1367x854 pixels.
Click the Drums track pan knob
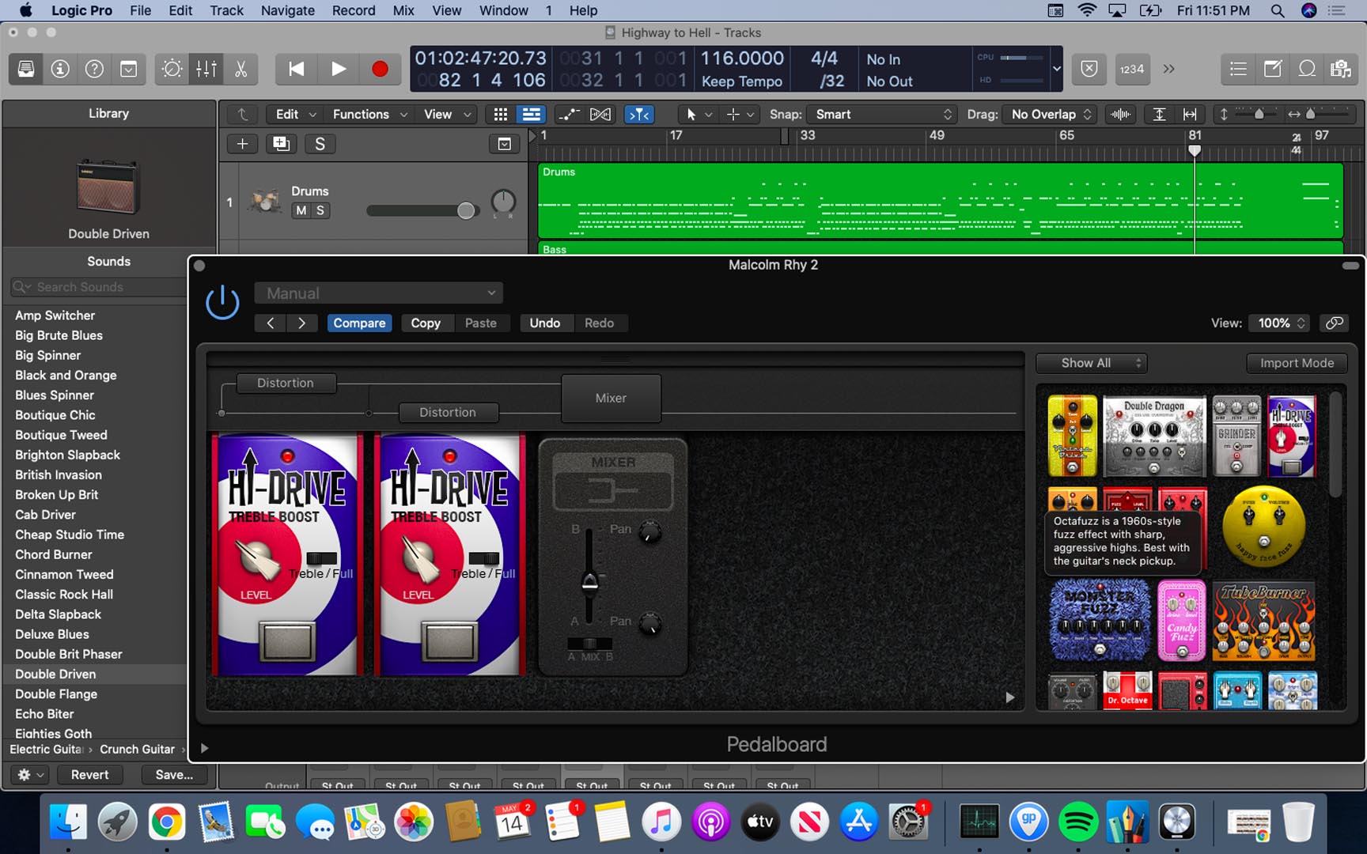click(x=503, y=202)
